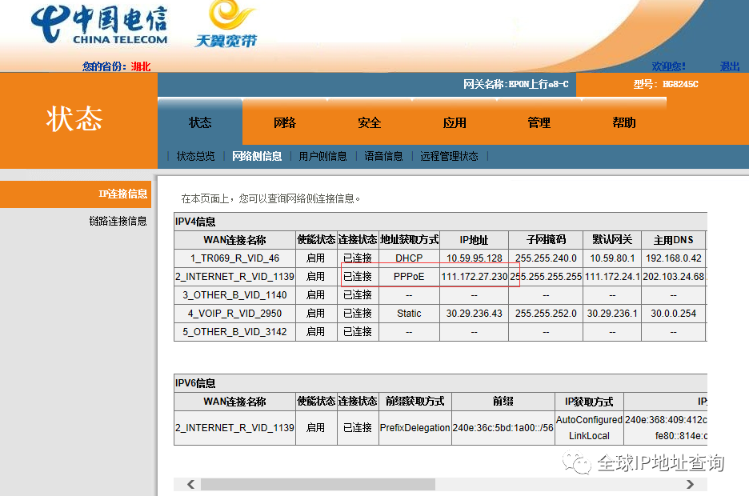Open the 应用 main tab
This screenshot has width=749, height=496.
(x=455, y=122)
